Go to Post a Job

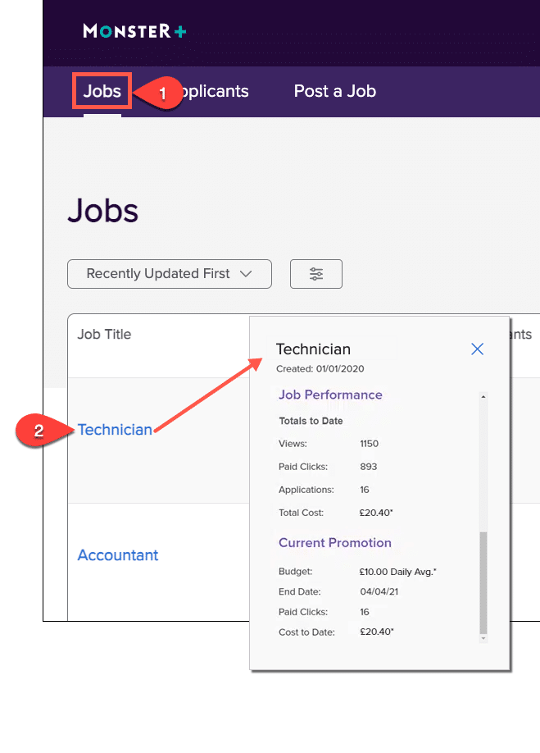(x=335, y=91)
